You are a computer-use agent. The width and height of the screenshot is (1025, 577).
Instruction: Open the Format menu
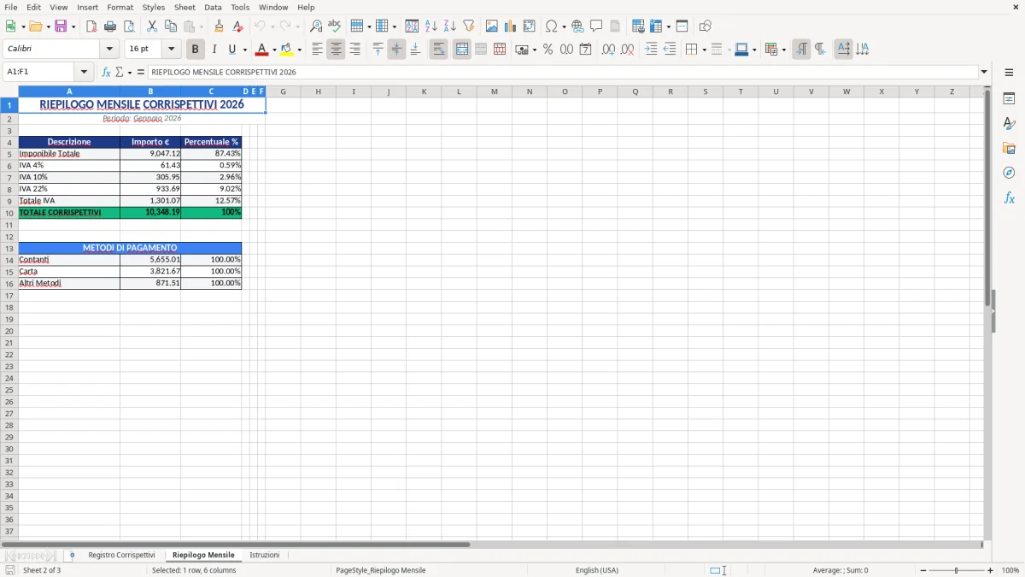(x=120, y=7)
